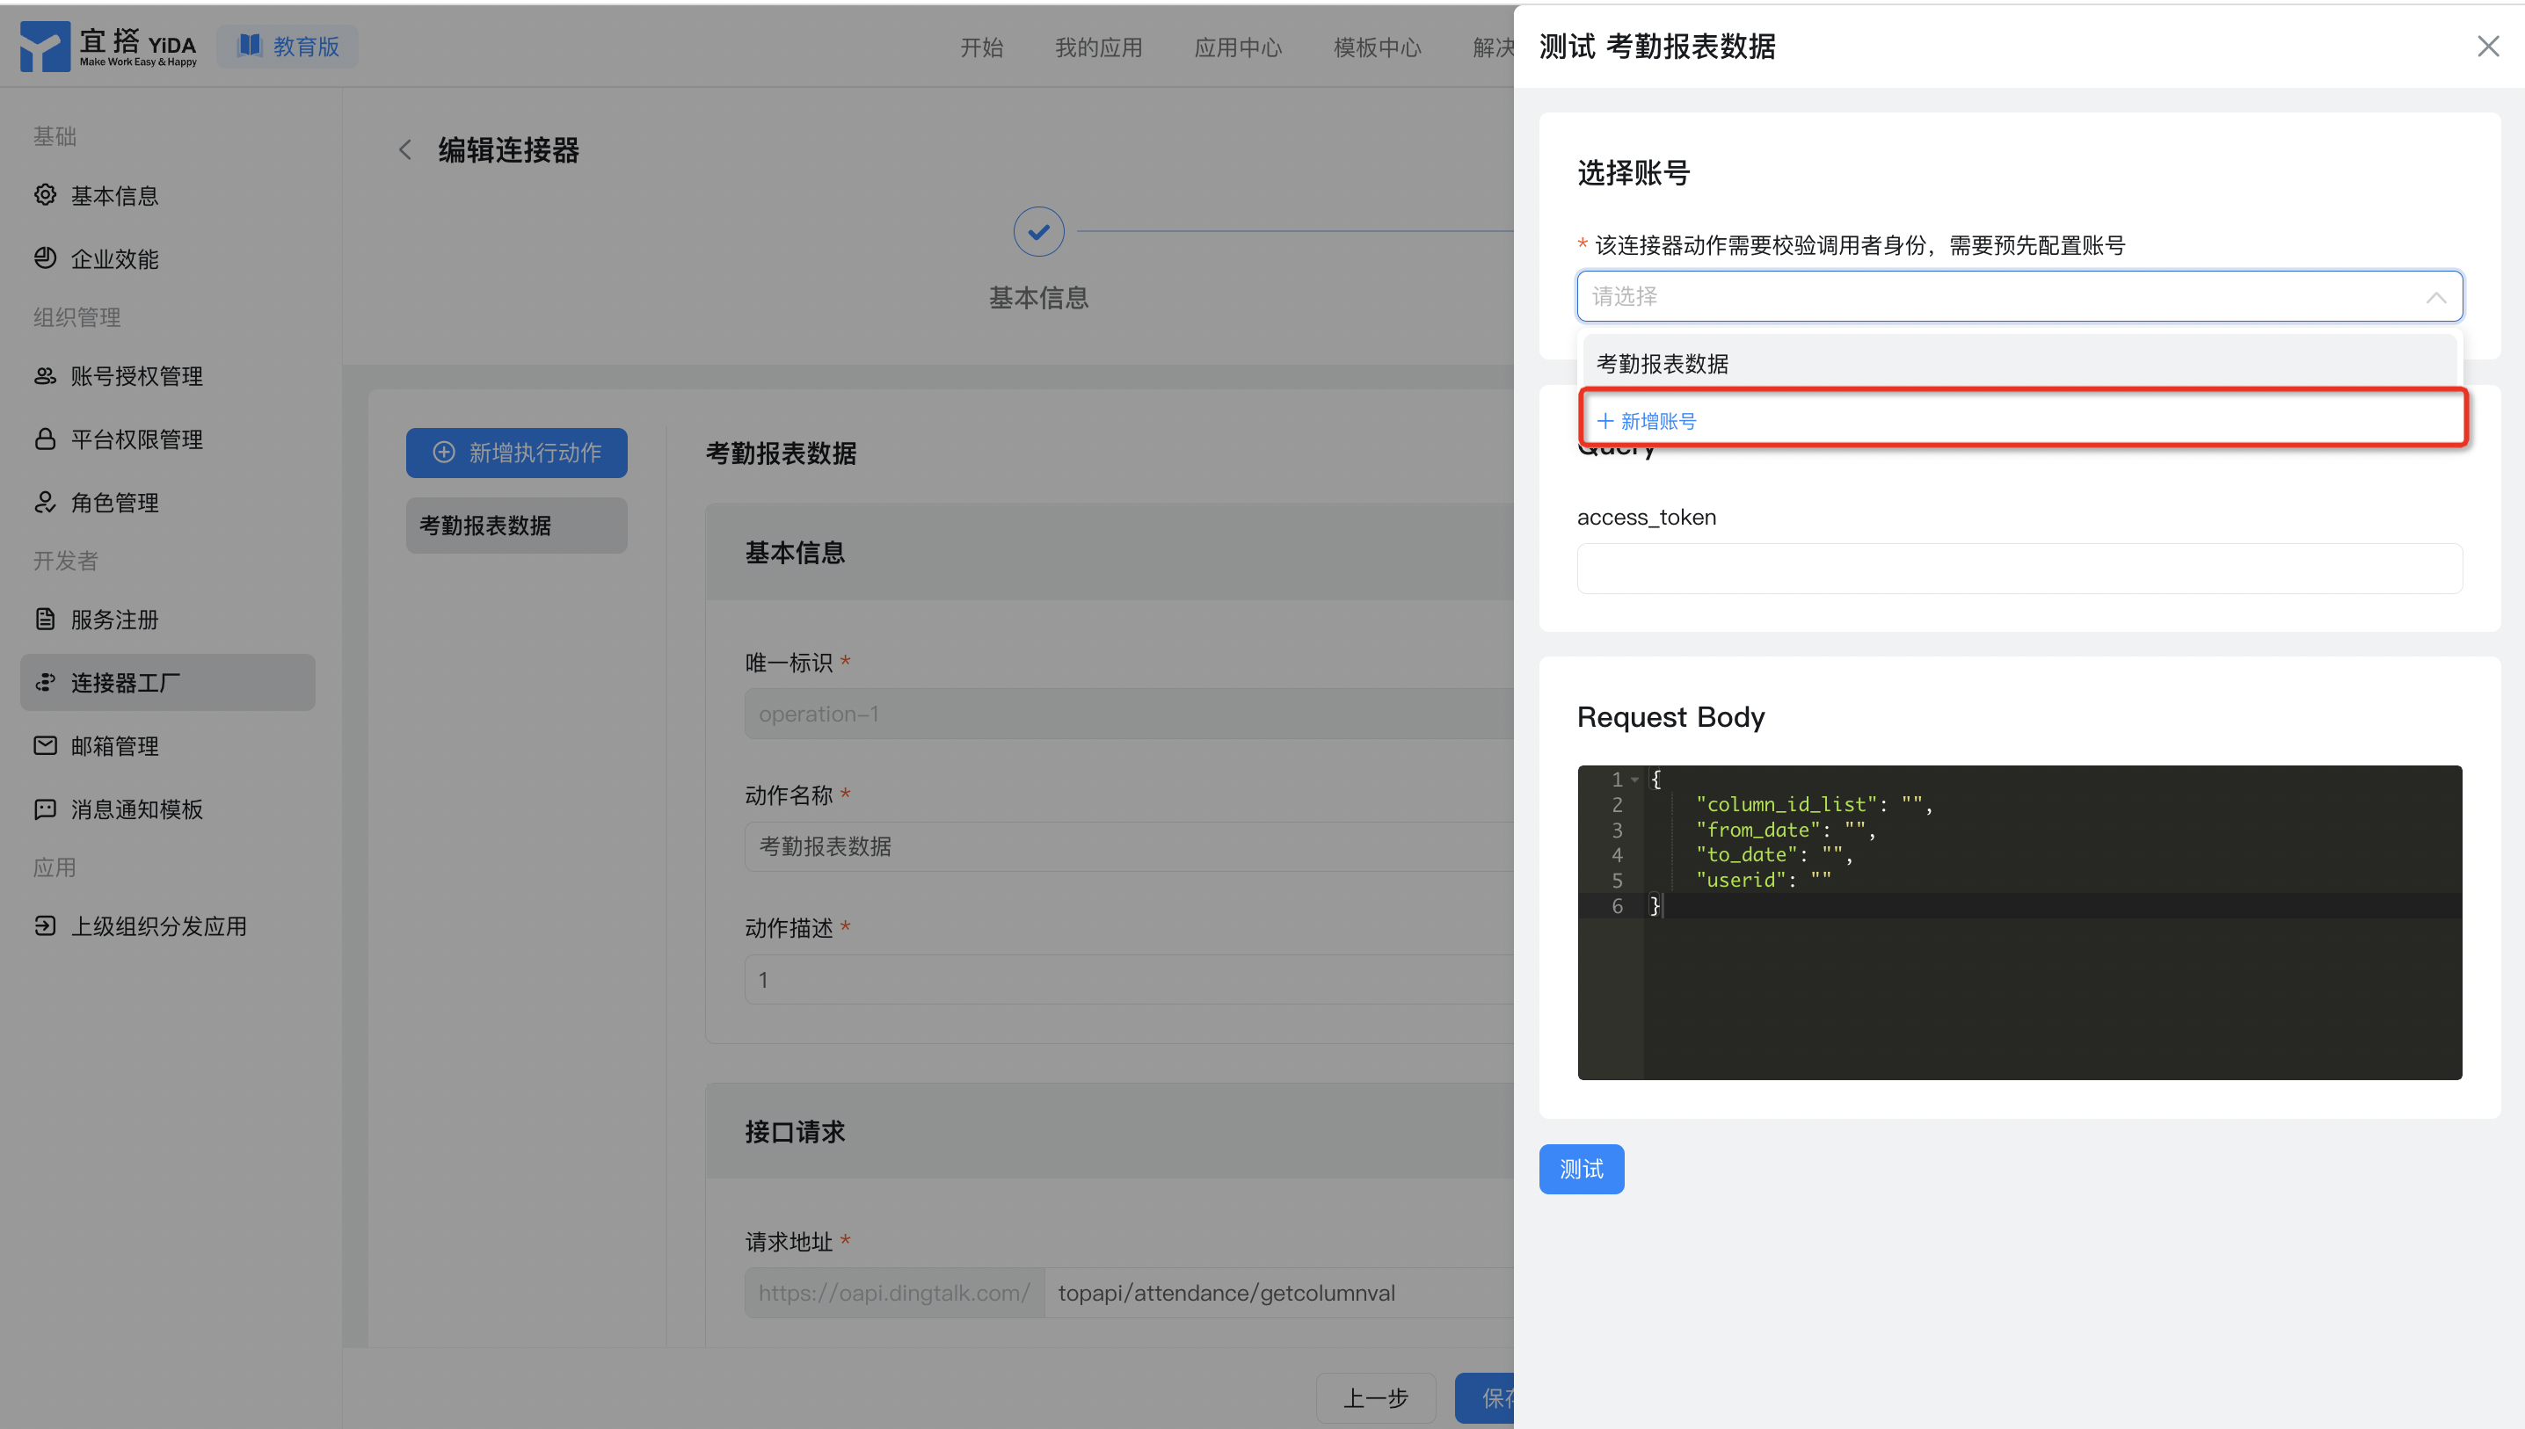The width and height of the screenshot is (2525, 1429).
Task: Click the 平台权限管理 lock icon
Action: pyautogui.click(x=45, y=439)
